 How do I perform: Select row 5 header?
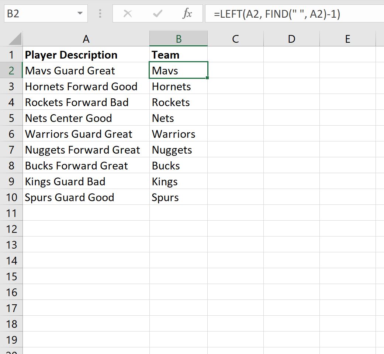pyautogui.click(x=11, y=118)
